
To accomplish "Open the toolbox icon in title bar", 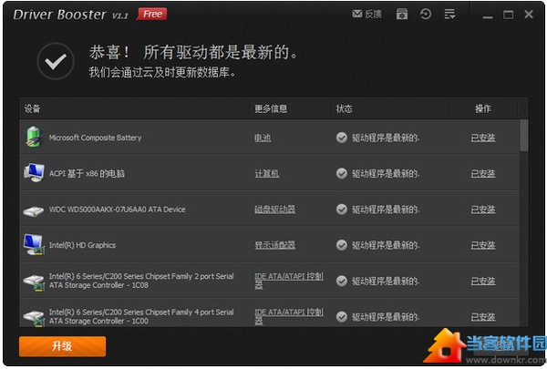I will (x=402, y=14).
